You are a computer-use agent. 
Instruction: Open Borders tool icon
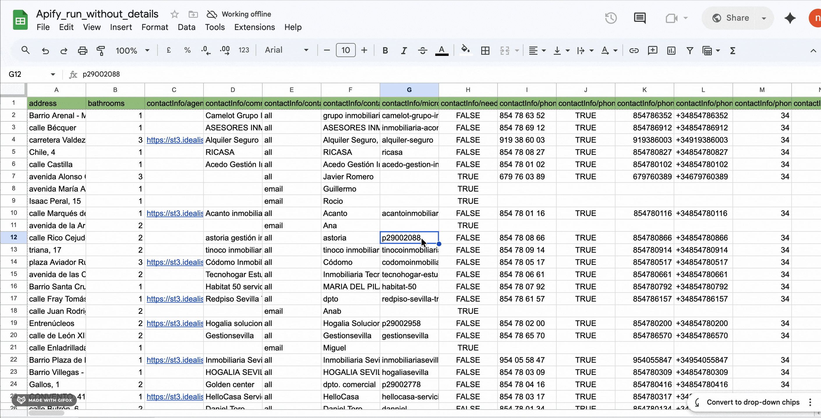tap(485, 50)
